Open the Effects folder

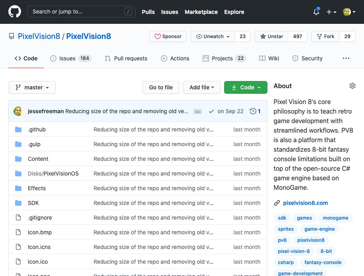37,188
